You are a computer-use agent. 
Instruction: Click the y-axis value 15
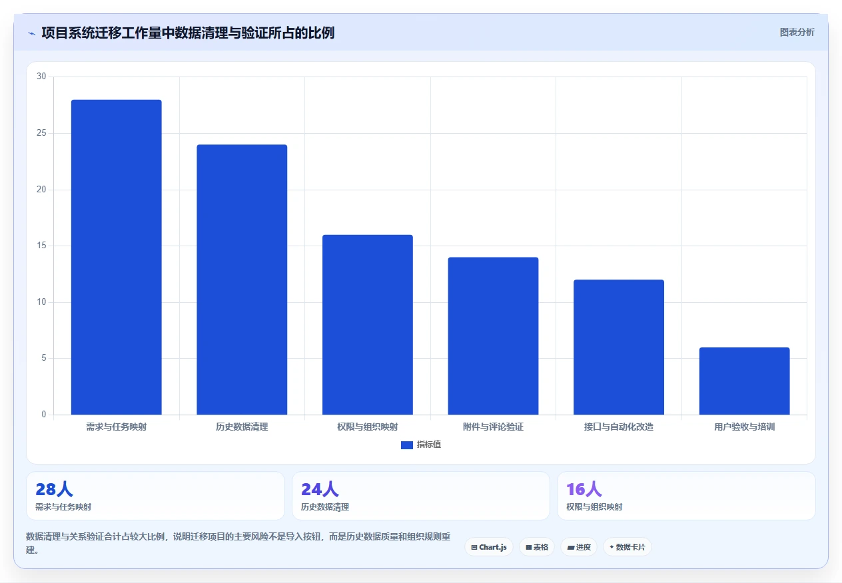click(41, 246)
